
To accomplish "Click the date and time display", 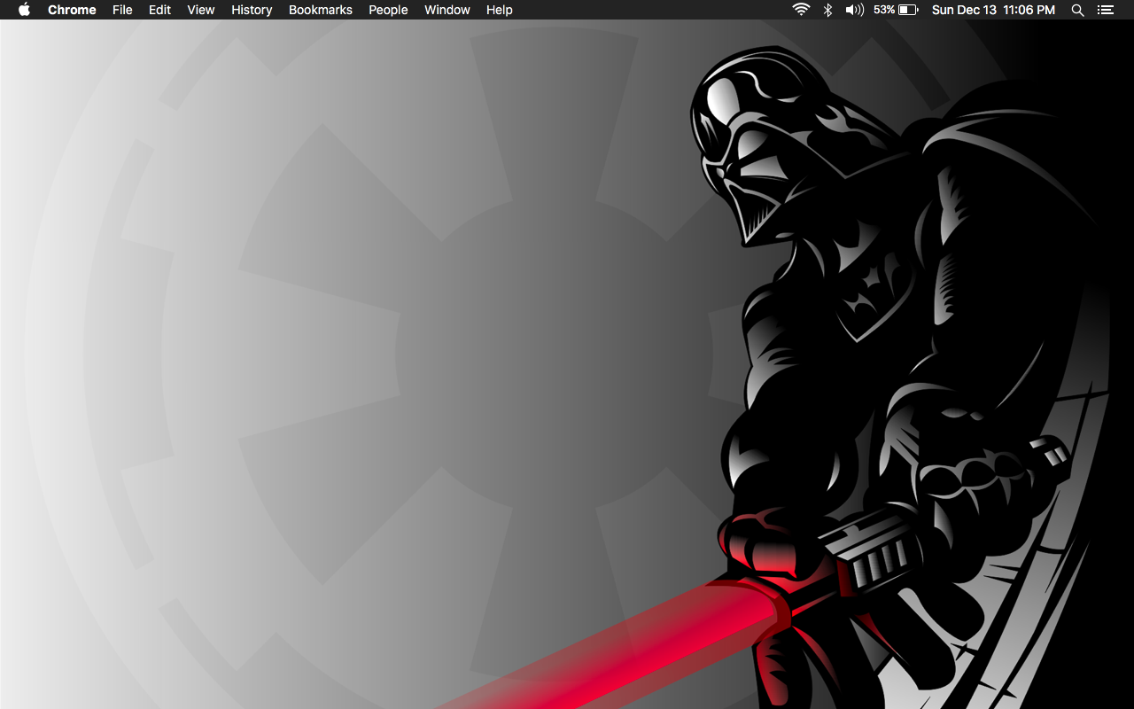I will coord(993,10).
